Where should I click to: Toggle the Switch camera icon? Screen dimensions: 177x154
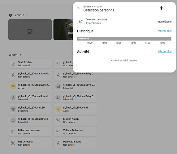[x=13, y=86]
